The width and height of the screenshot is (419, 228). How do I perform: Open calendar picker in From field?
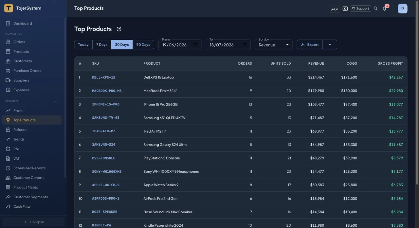(x=195, y=45)
